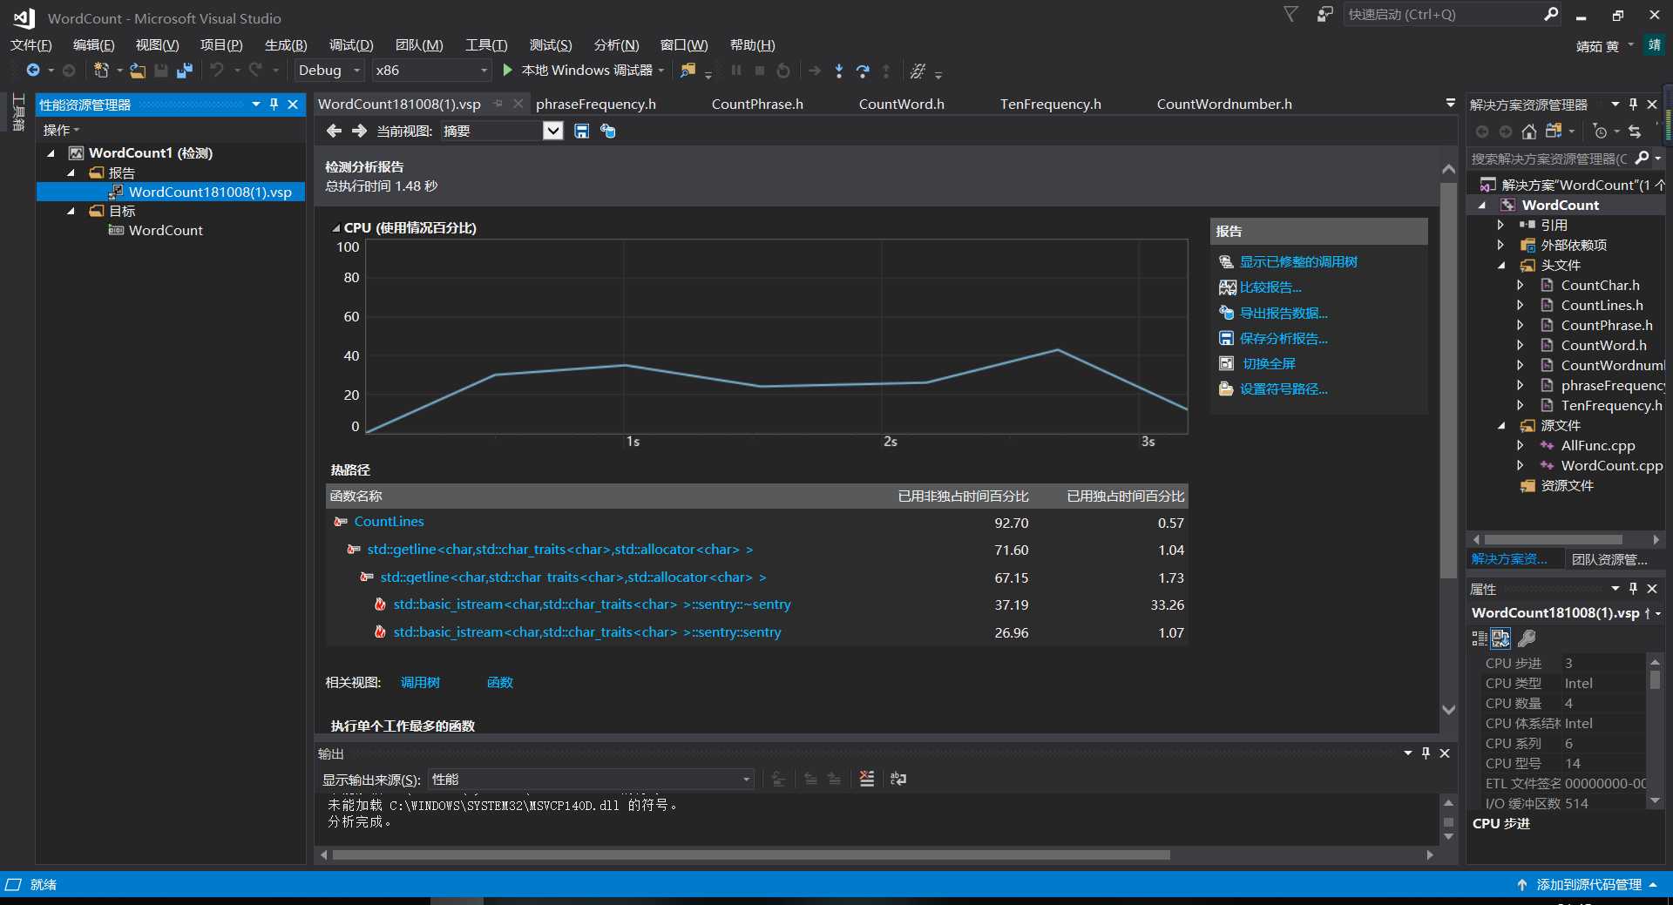Expand the 引用 node in Solution Explorer

coord(1500,225)
